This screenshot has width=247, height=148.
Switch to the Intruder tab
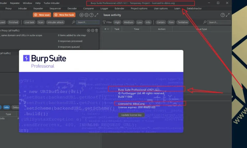coord(22,9)
